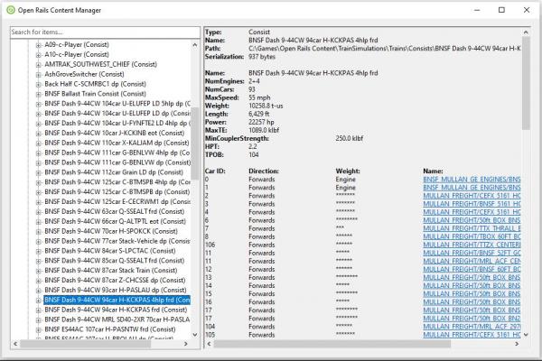The width and height of the screenshot is (542, 361).
Task: Select BNSF Dash 9-44CW 63car Q-SSEALT frd
Action: point(115,211)
